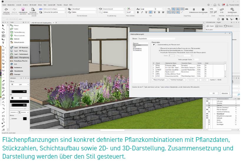Click the Schatten black color swatch
242x161 pixels.
click(x=25, y=119)
